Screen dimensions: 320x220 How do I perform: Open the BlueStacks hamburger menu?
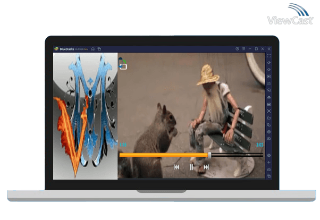243,49
